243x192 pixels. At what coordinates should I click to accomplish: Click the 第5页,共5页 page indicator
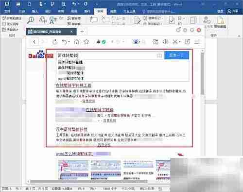[36, 189]
